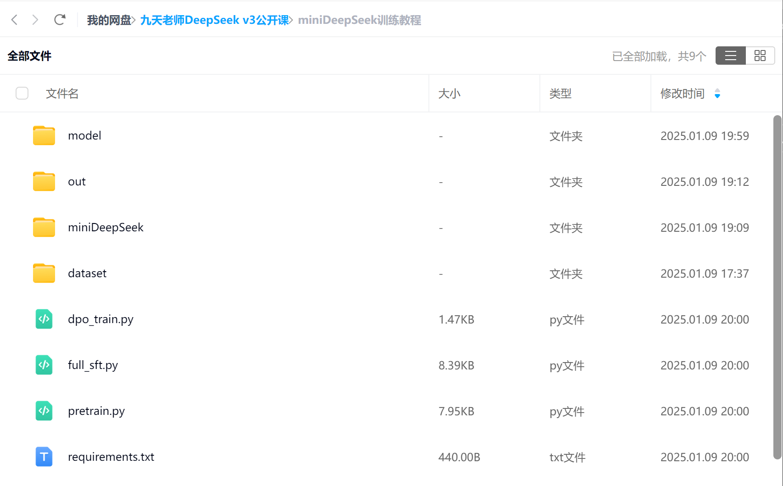This screenshot has height=486, width=783.
Task: Click modified time 2025.01.09 17:37
Action: click(705, 274)
